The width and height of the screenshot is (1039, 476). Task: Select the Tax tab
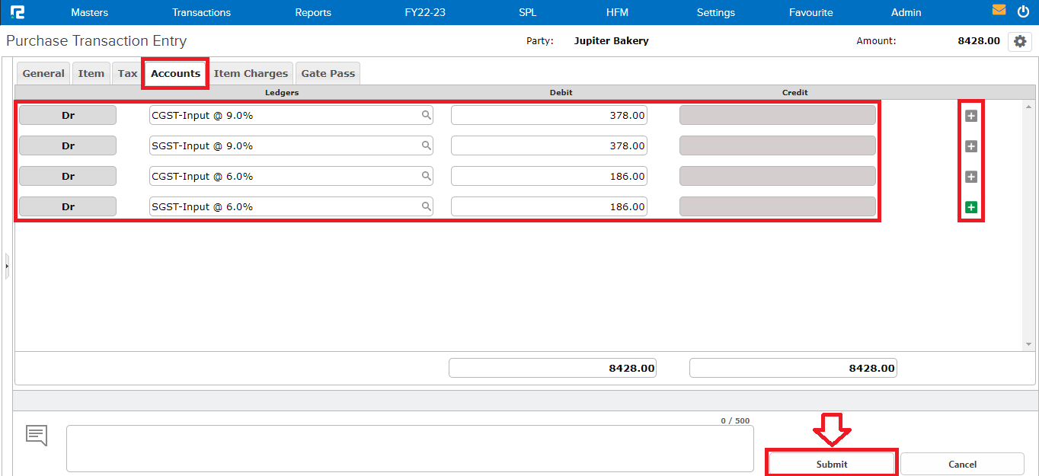(x=126, y=72)
